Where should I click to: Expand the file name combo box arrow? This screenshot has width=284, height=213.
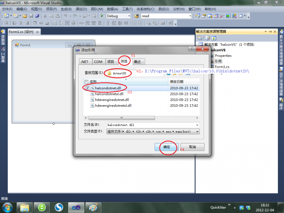tap(197, 125)
